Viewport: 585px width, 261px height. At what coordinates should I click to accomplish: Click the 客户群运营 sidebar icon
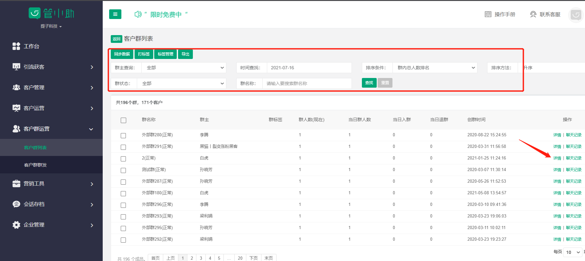pyautogui.click(x=16, y=129)
